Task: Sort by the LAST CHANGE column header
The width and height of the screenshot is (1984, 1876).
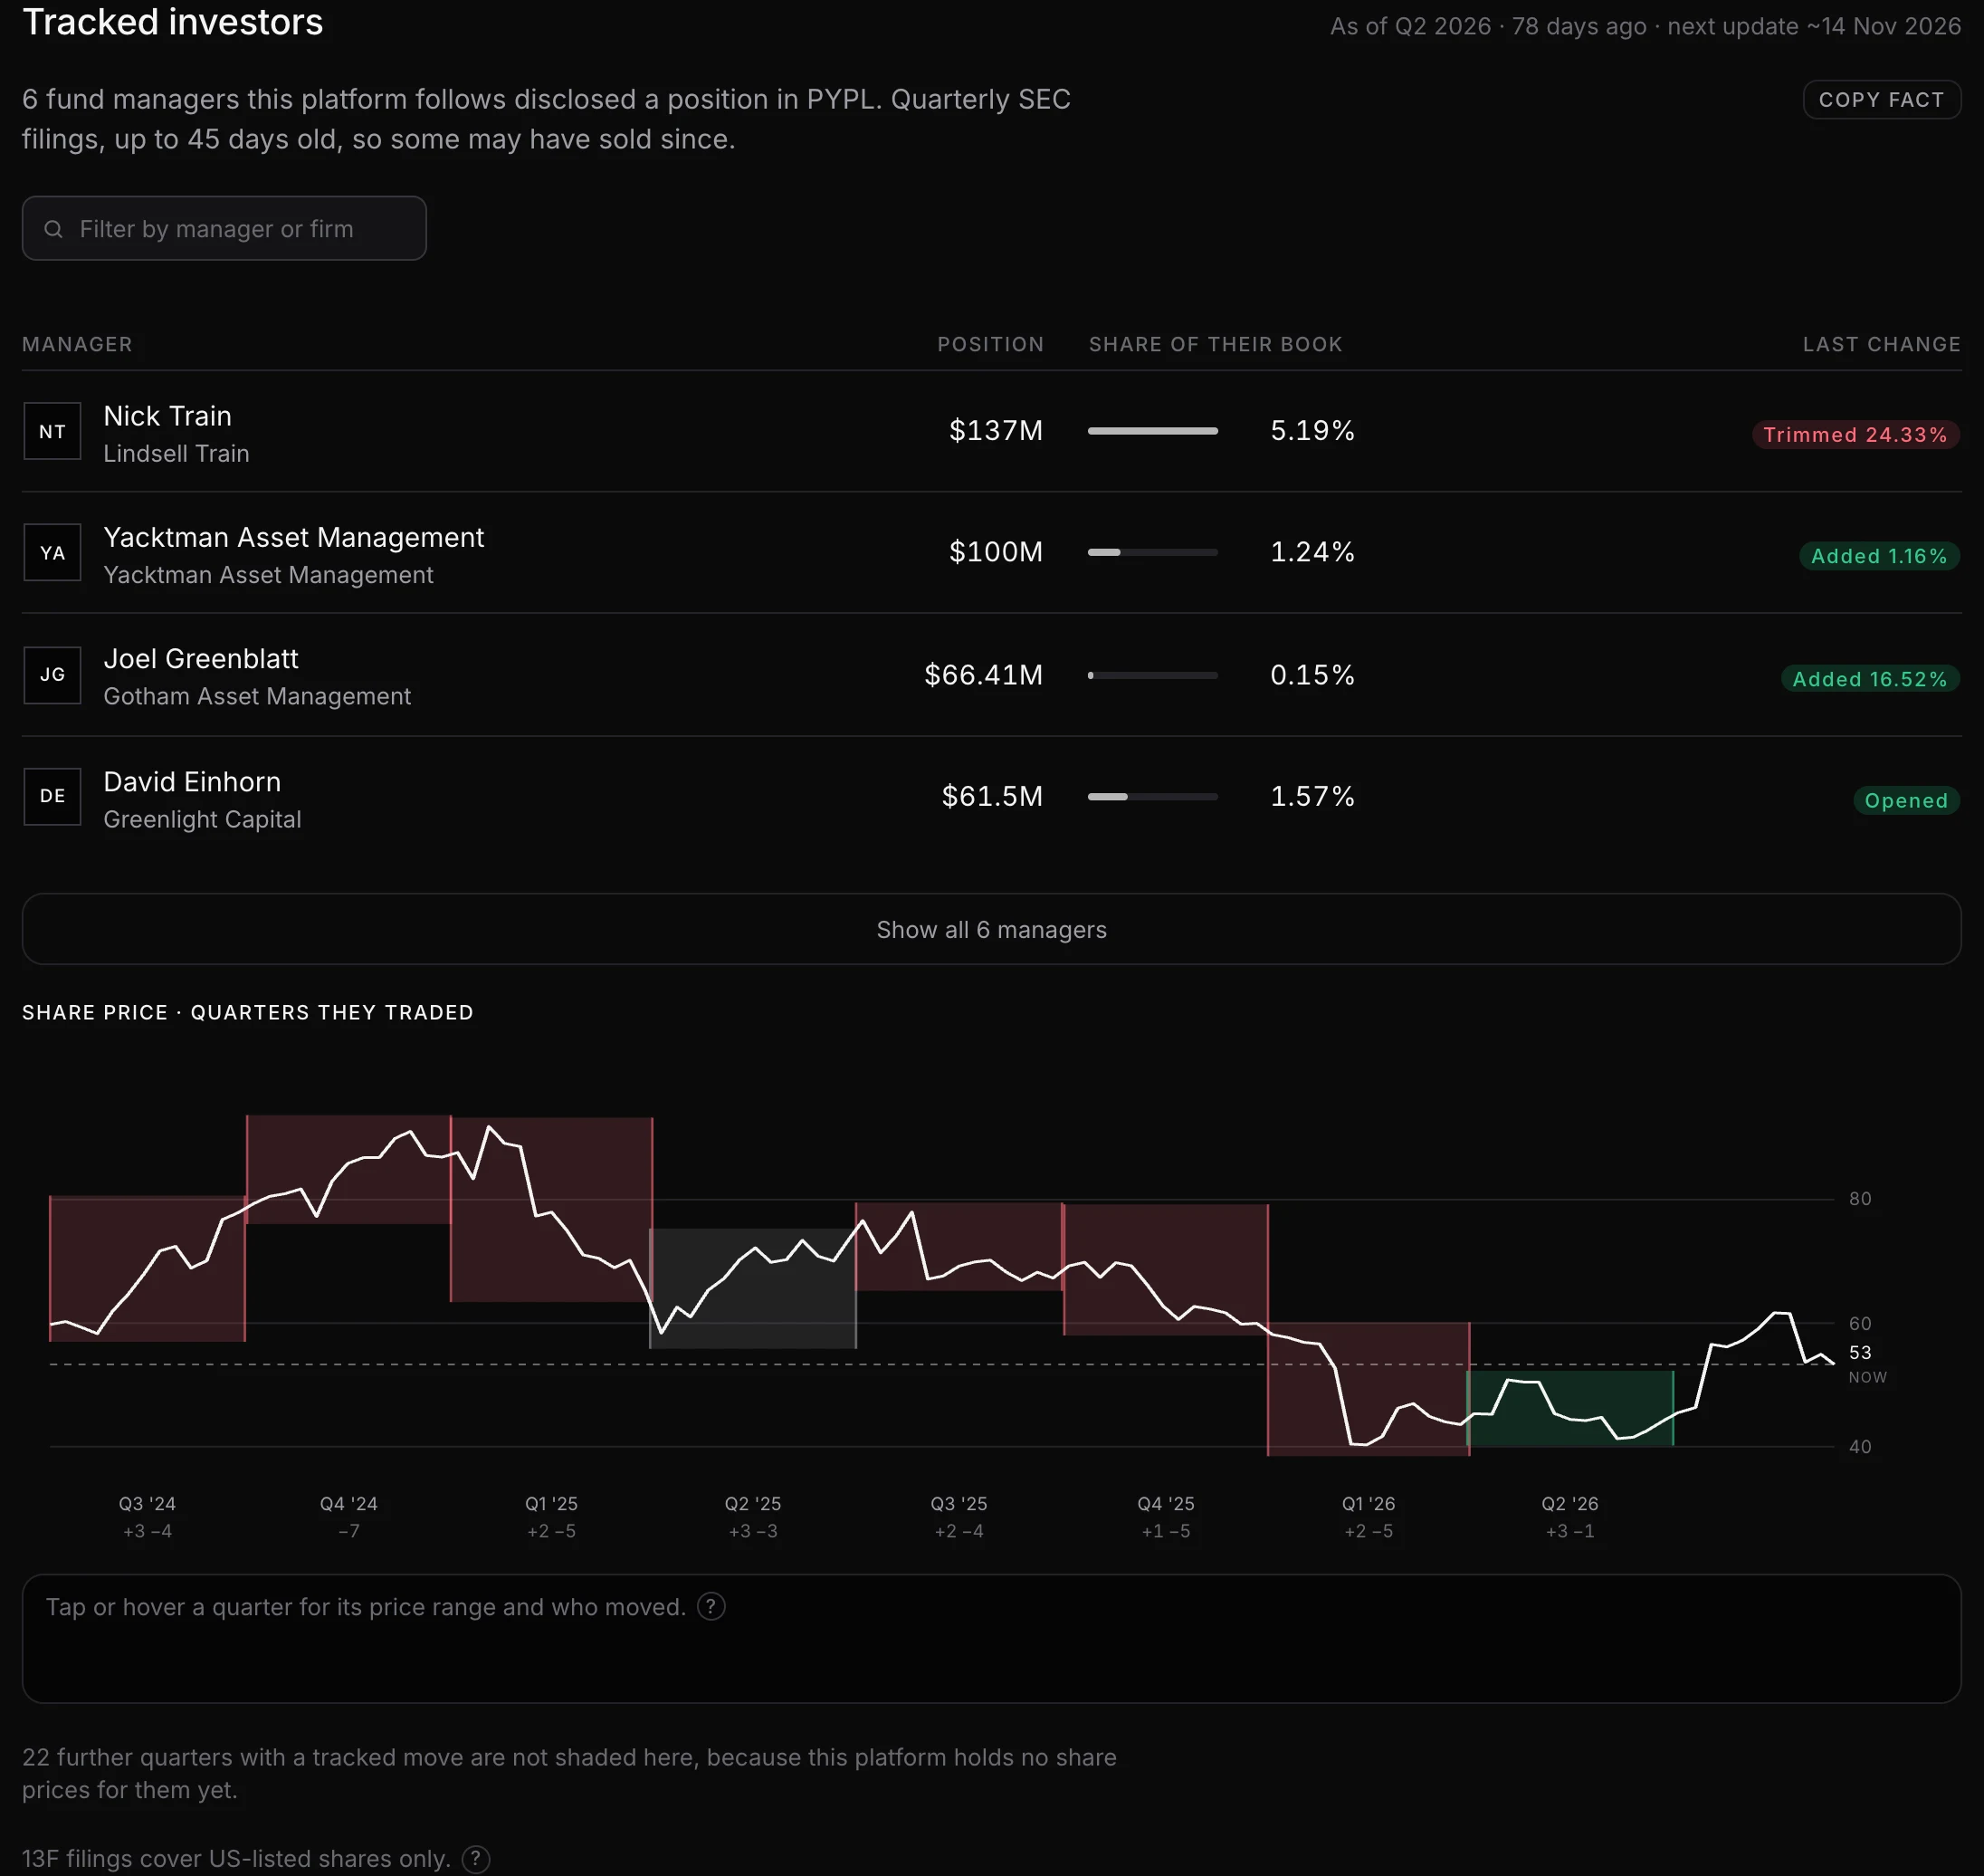Action: click(x=1881, y=344)
